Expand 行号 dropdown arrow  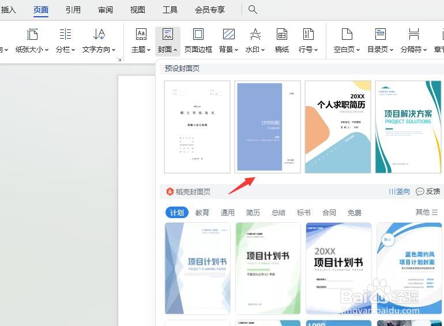tap(316, 50)
